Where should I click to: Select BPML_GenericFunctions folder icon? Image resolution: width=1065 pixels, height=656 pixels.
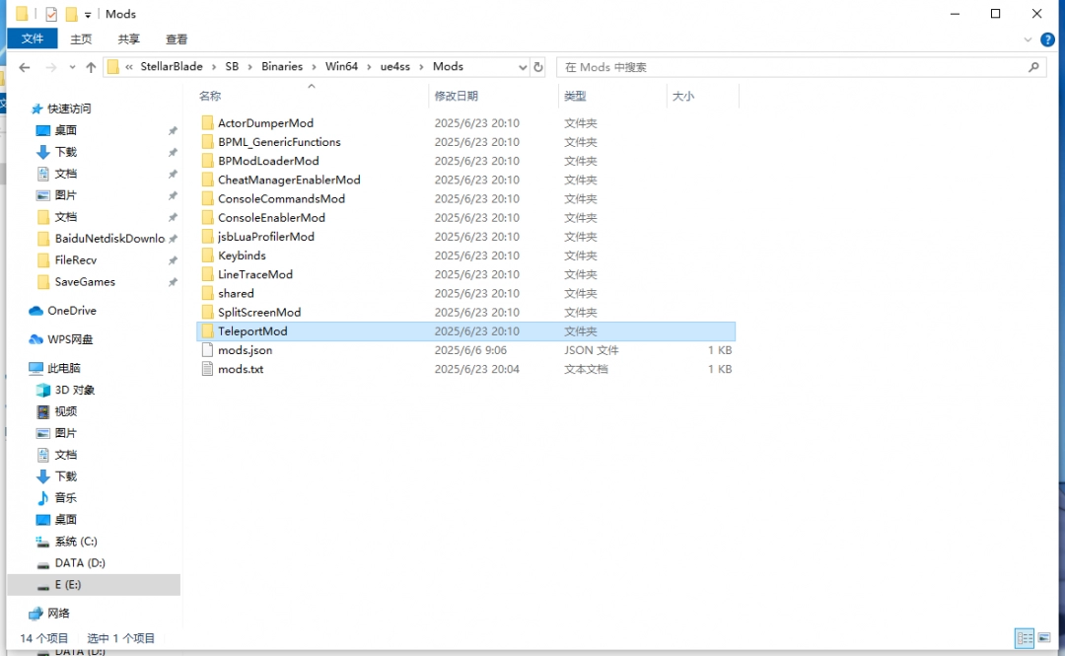tap(207, 142)
